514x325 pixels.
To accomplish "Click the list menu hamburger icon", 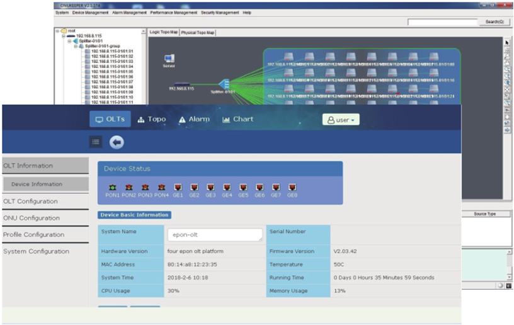I will (x=96, y=142).
